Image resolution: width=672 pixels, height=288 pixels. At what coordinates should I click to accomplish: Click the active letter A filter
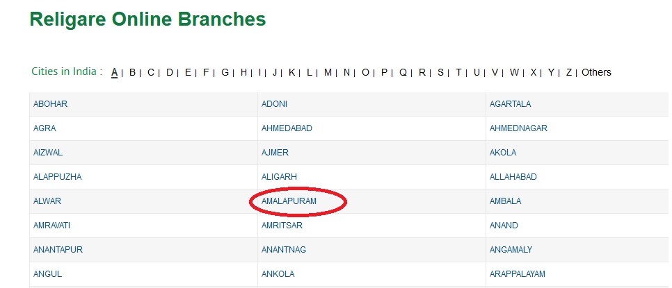pos(115,72)
